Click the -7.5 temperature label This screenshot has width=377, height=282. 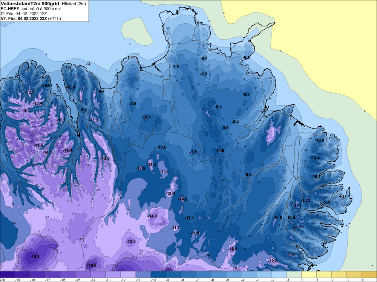pos(176,67)
